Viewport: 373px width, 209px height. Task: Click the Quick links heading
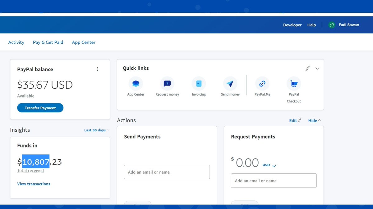pyautogui.click(x=136, y=68)
